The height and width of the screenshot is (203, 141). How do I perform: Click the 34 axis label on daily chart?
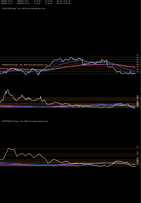137,60
